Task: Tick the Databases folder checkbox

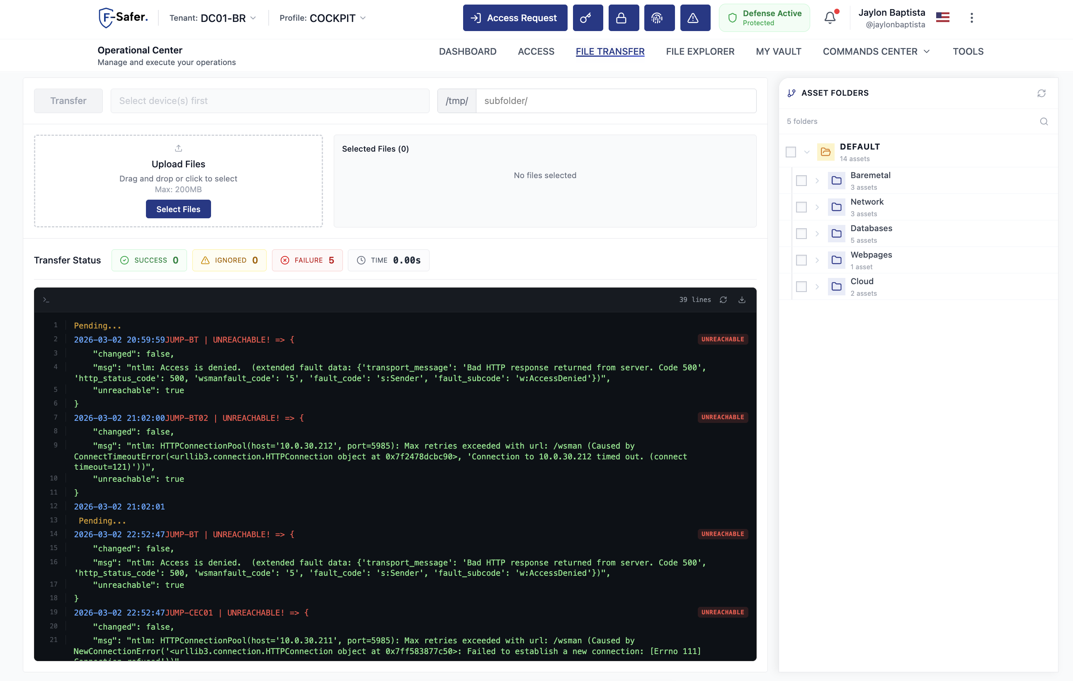Action: (801, 233)
